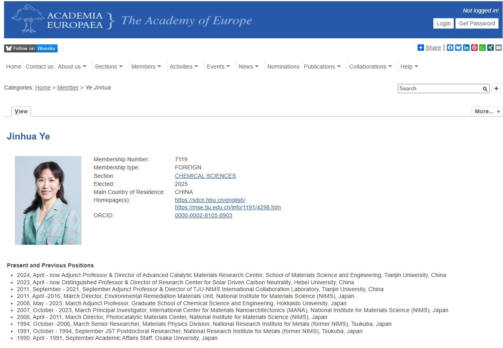The height and width of the screenshot is (348, 503).
Task: Click the XING share icon
Action: click(x=491, y=48)
